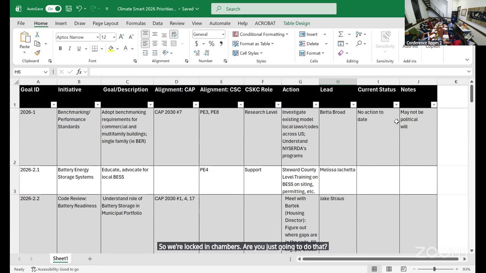Switch to the Page Layout tab
Viewport: 486px width, 273px height.
point(106,23)
